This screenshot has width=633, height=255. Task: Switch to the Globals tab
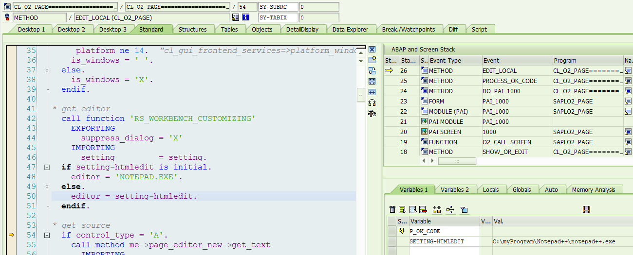(x=521, y=189)
